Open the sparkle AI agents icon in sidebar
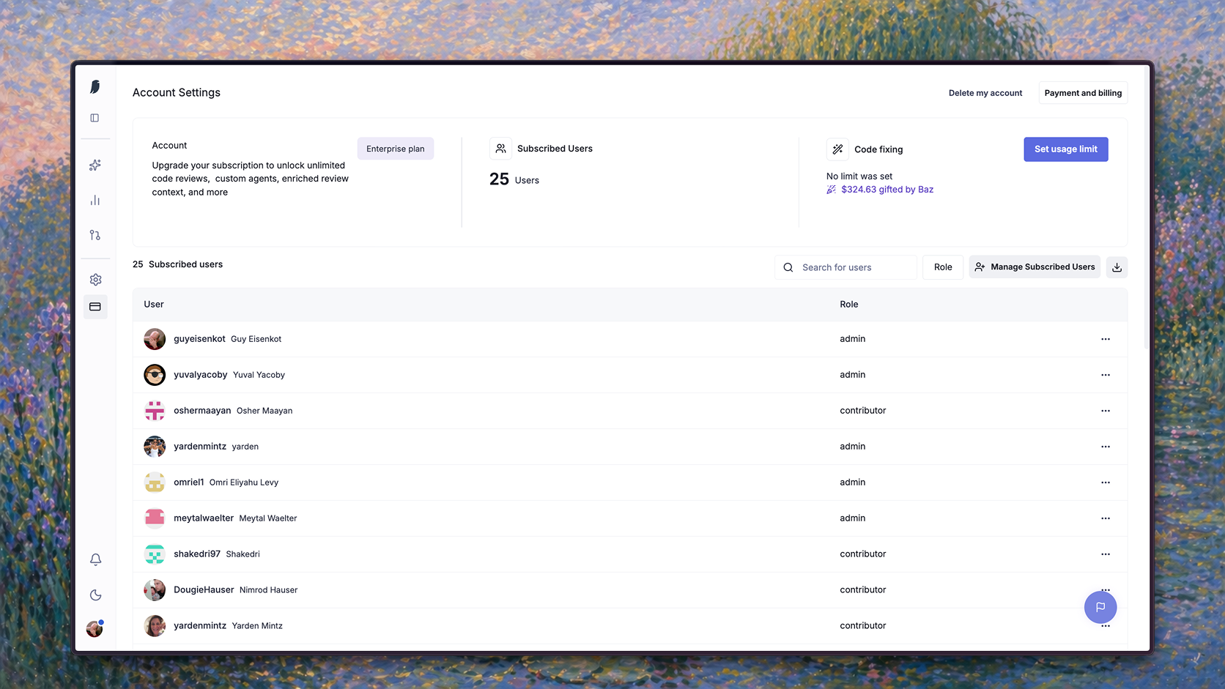 click(95, 165)
